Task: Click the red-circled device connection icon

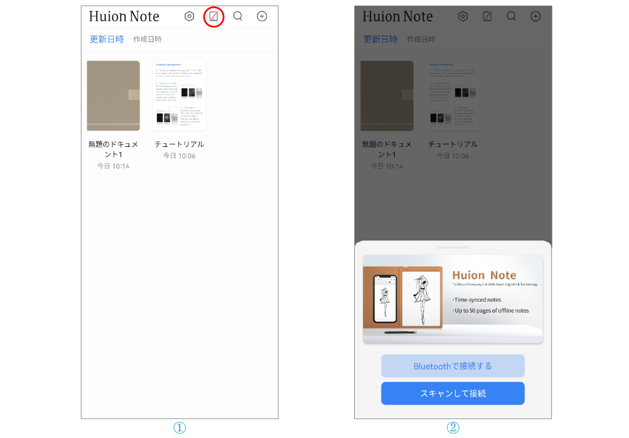Action: [x=214, y=16]
